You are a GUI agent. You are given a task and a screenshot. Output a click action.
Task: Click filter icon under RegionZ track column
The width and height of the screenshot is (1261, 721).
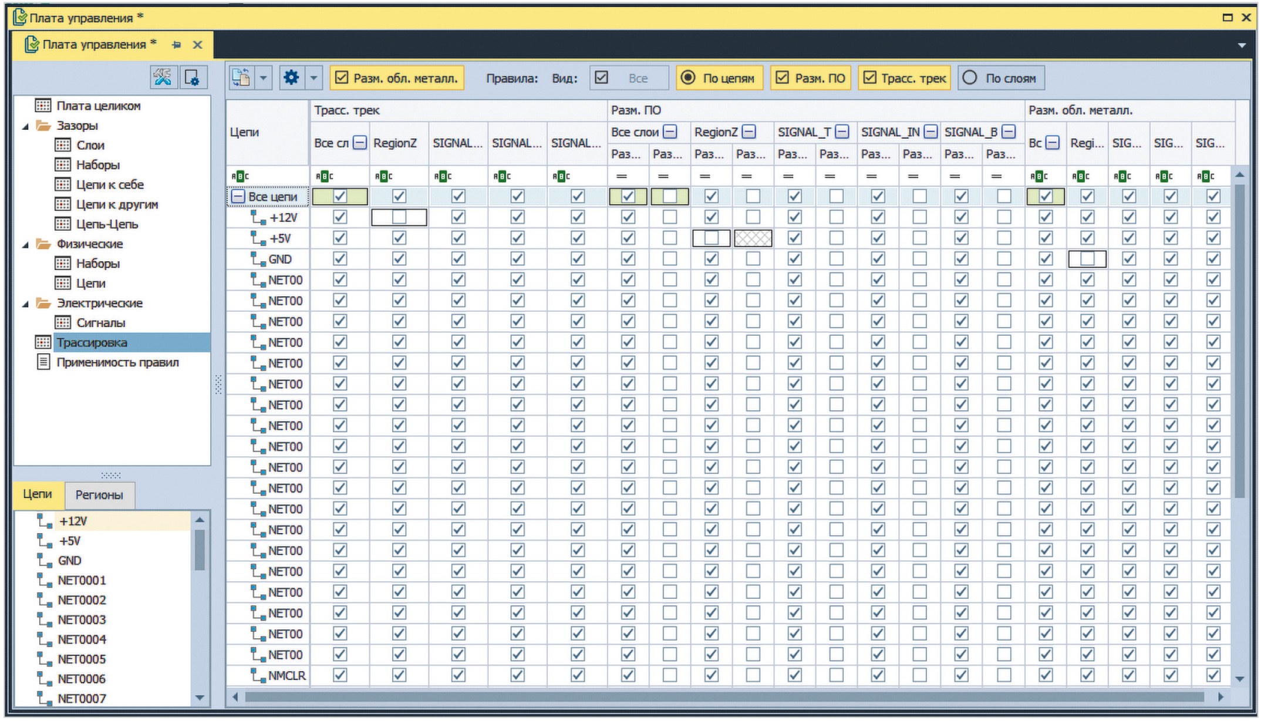(x=383, y=176)
